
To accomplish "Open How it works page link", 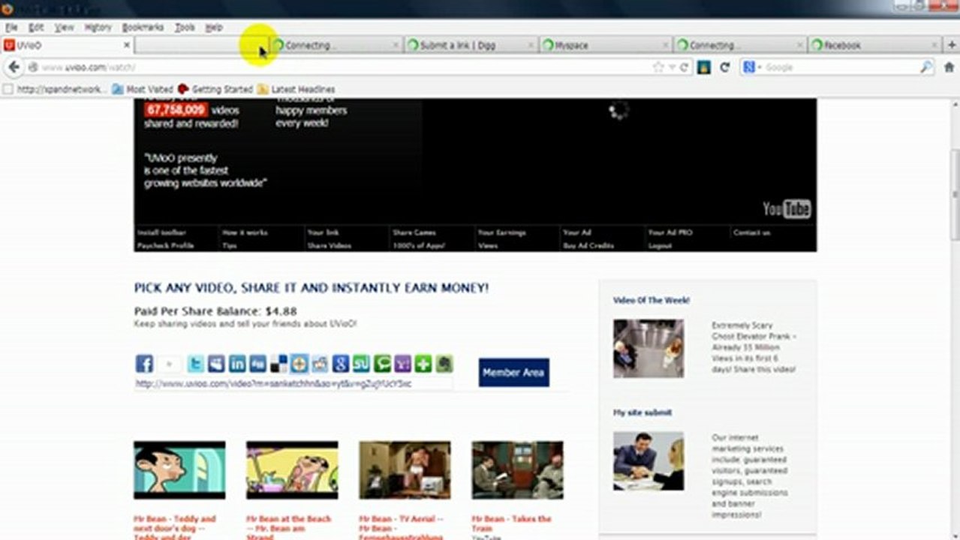I will [x=245, y=232].
